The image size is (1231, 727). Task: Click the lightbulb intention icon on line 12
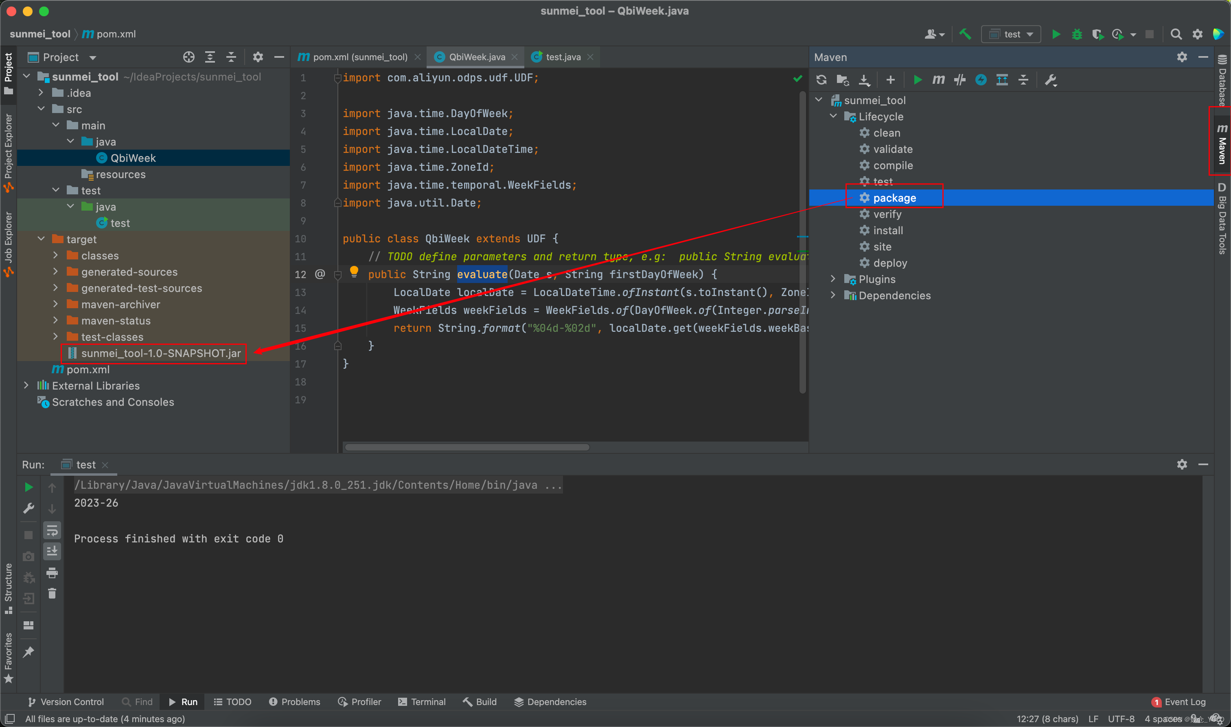point(354,271)
